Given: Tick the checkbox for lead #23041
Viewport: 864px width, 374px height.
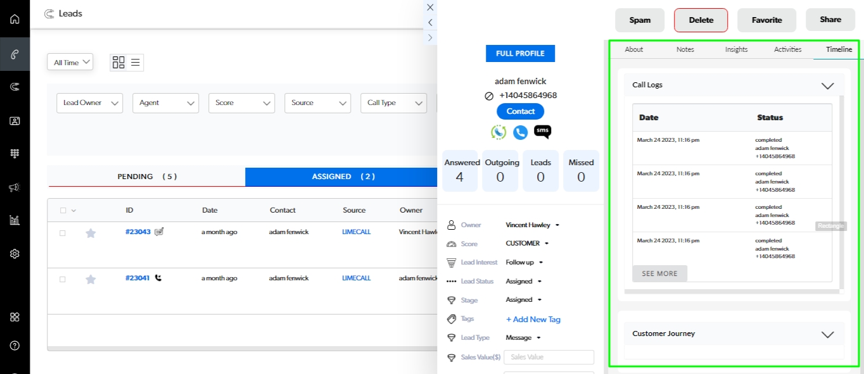Looking at the screenshot, I should pos(63,279).
